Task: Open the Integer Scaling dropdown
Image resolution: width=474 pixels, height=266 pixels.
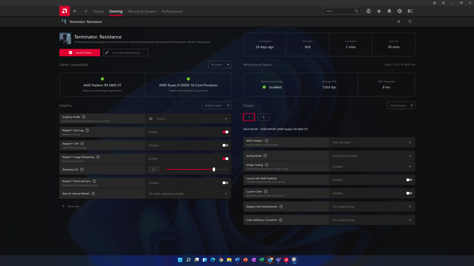Action: 372,166
